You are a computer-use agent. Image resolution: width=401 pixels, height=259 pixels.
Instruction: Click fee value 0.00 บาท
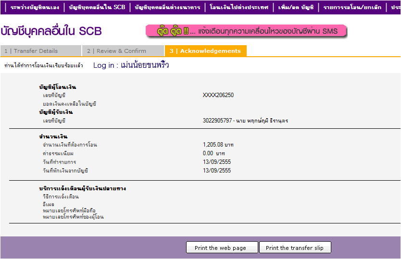point(214,153)
